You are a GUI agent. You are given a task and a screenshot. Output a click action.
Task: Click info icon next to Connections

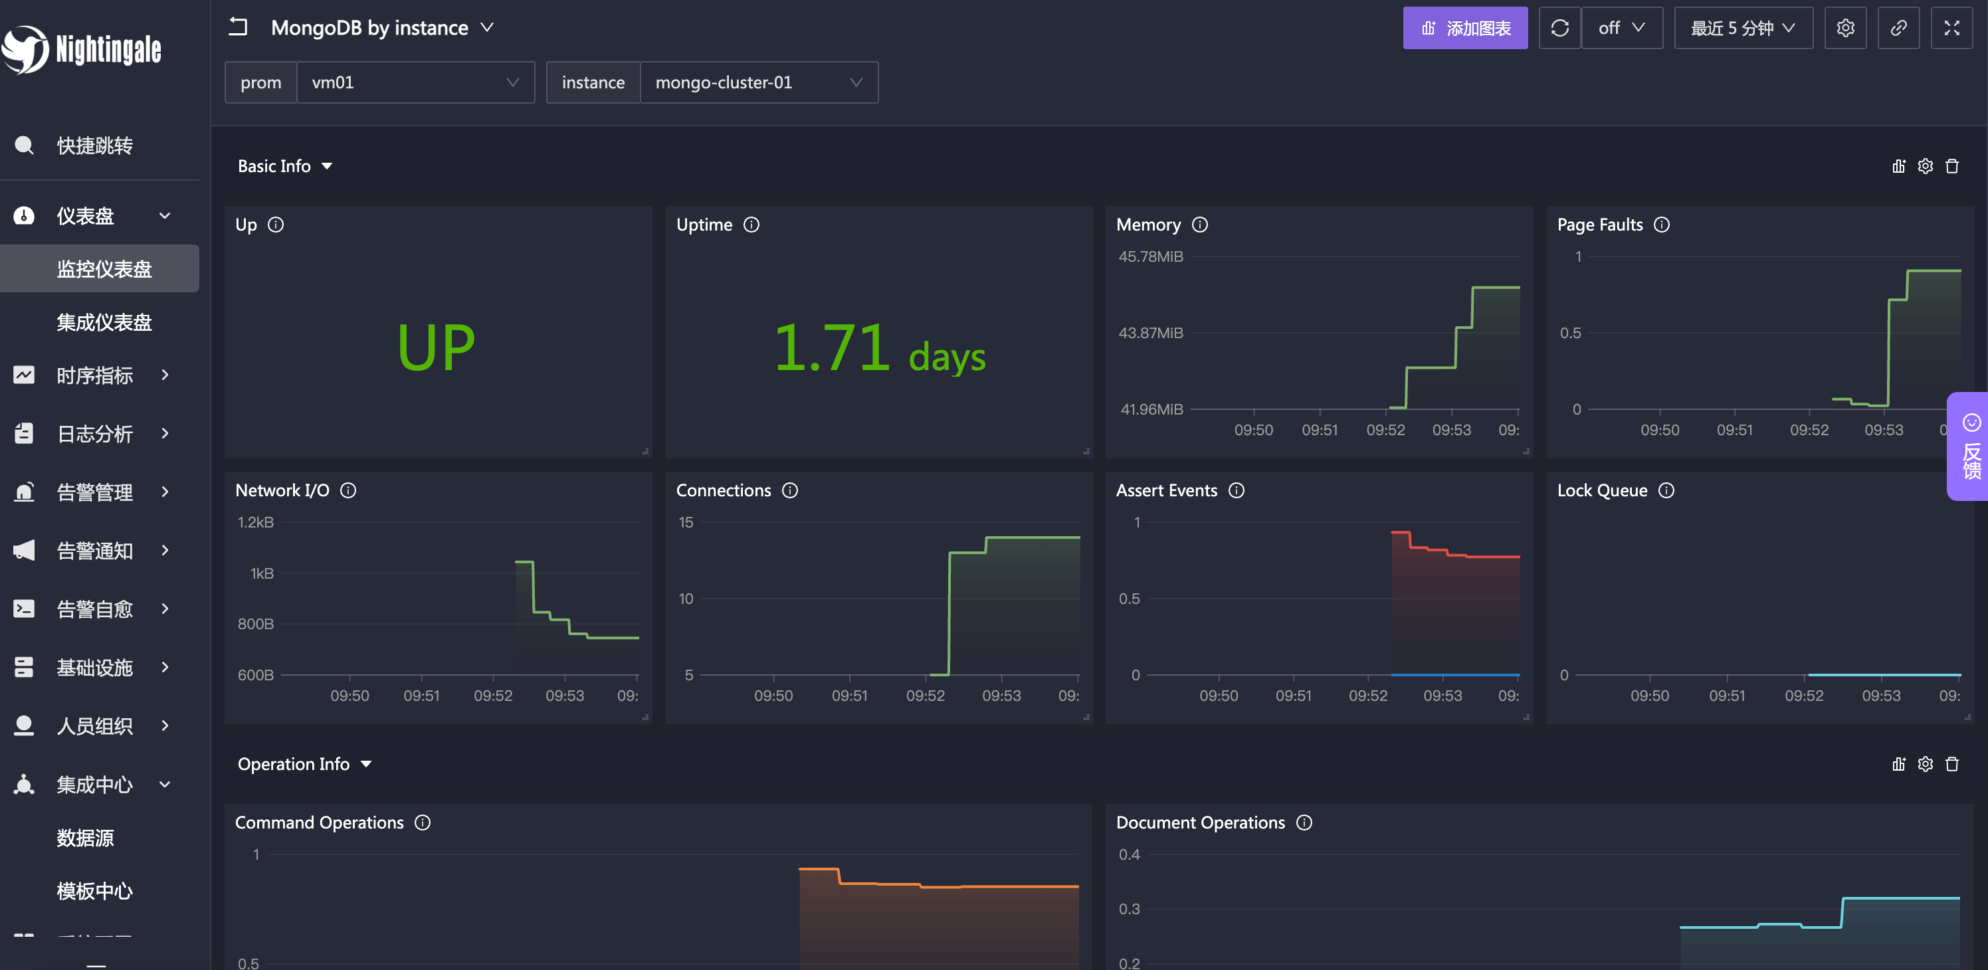pyautogui.click(x=789, y=490)
